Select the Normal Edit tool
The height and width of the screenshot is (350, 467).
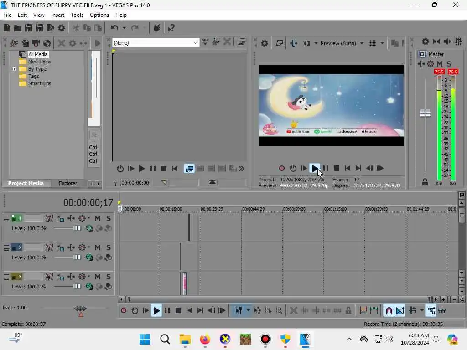(239, 311)
